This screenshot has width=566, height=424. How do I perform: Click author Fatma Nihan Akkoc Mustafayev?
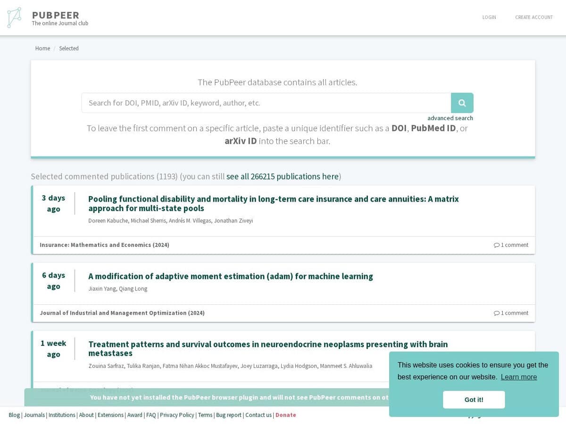click(x=200, y=366)
